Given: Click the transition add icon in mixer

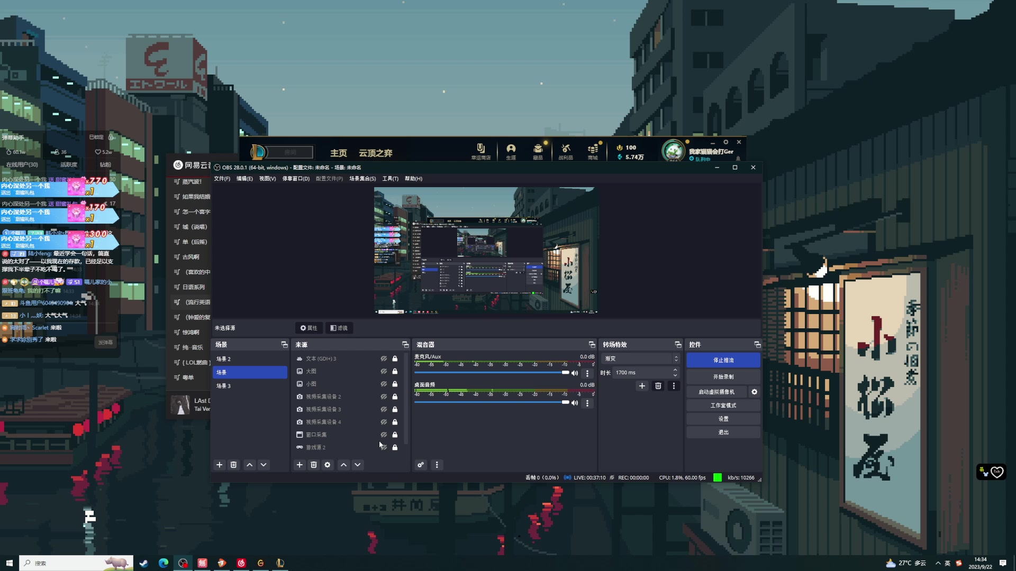Looking at the screenshot, I should pyautogui.click(x=641, y=385).
